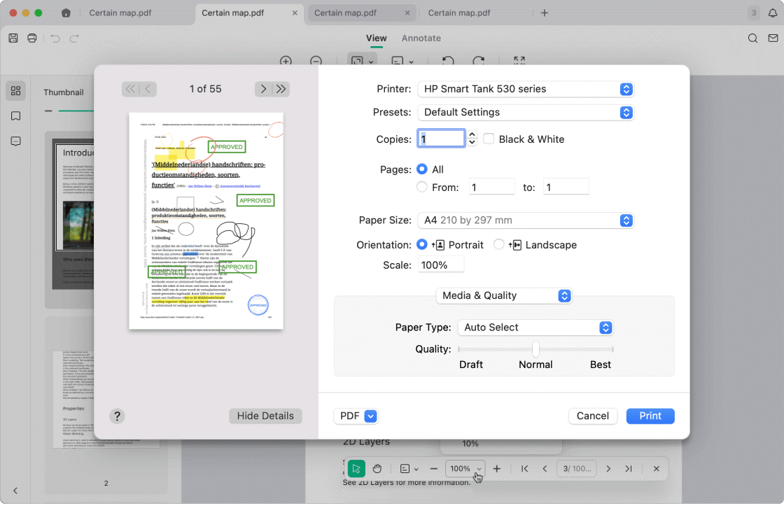Select the From page range radio

pos(422,187)
